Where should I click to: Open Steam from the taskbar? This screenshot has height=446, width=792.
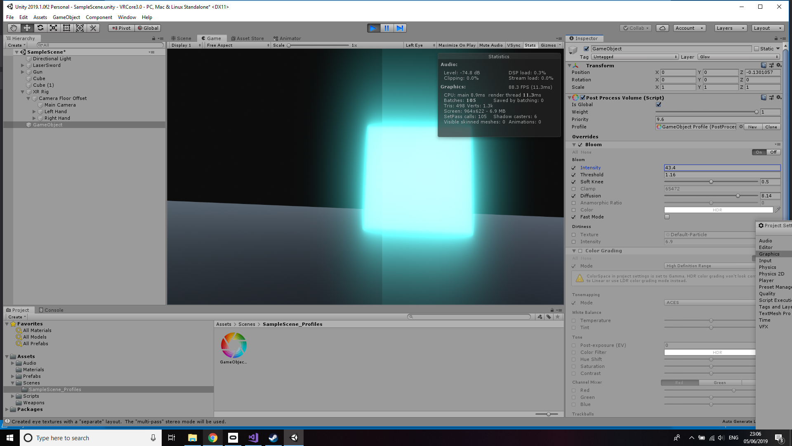pyautogui.click(x=273, y=438)
